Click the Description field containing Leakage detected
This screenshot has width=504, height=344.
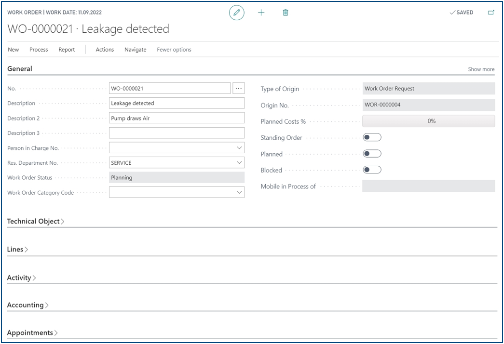(x=177, y=103)
